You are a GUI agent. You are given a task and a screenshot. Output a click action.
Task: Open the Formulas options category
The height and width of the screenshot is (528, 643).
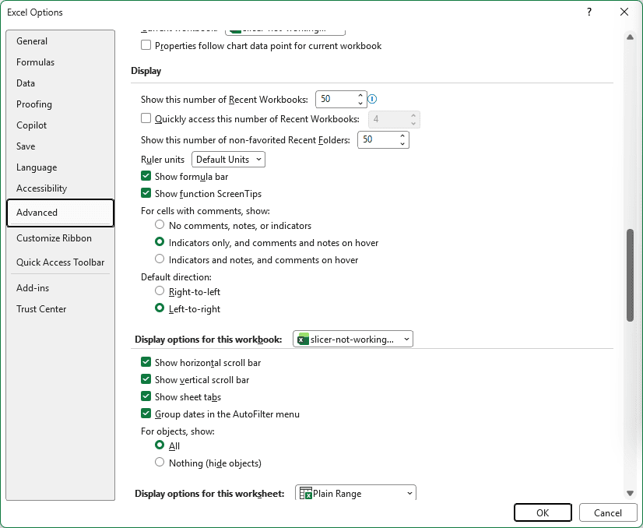[60, 62]
